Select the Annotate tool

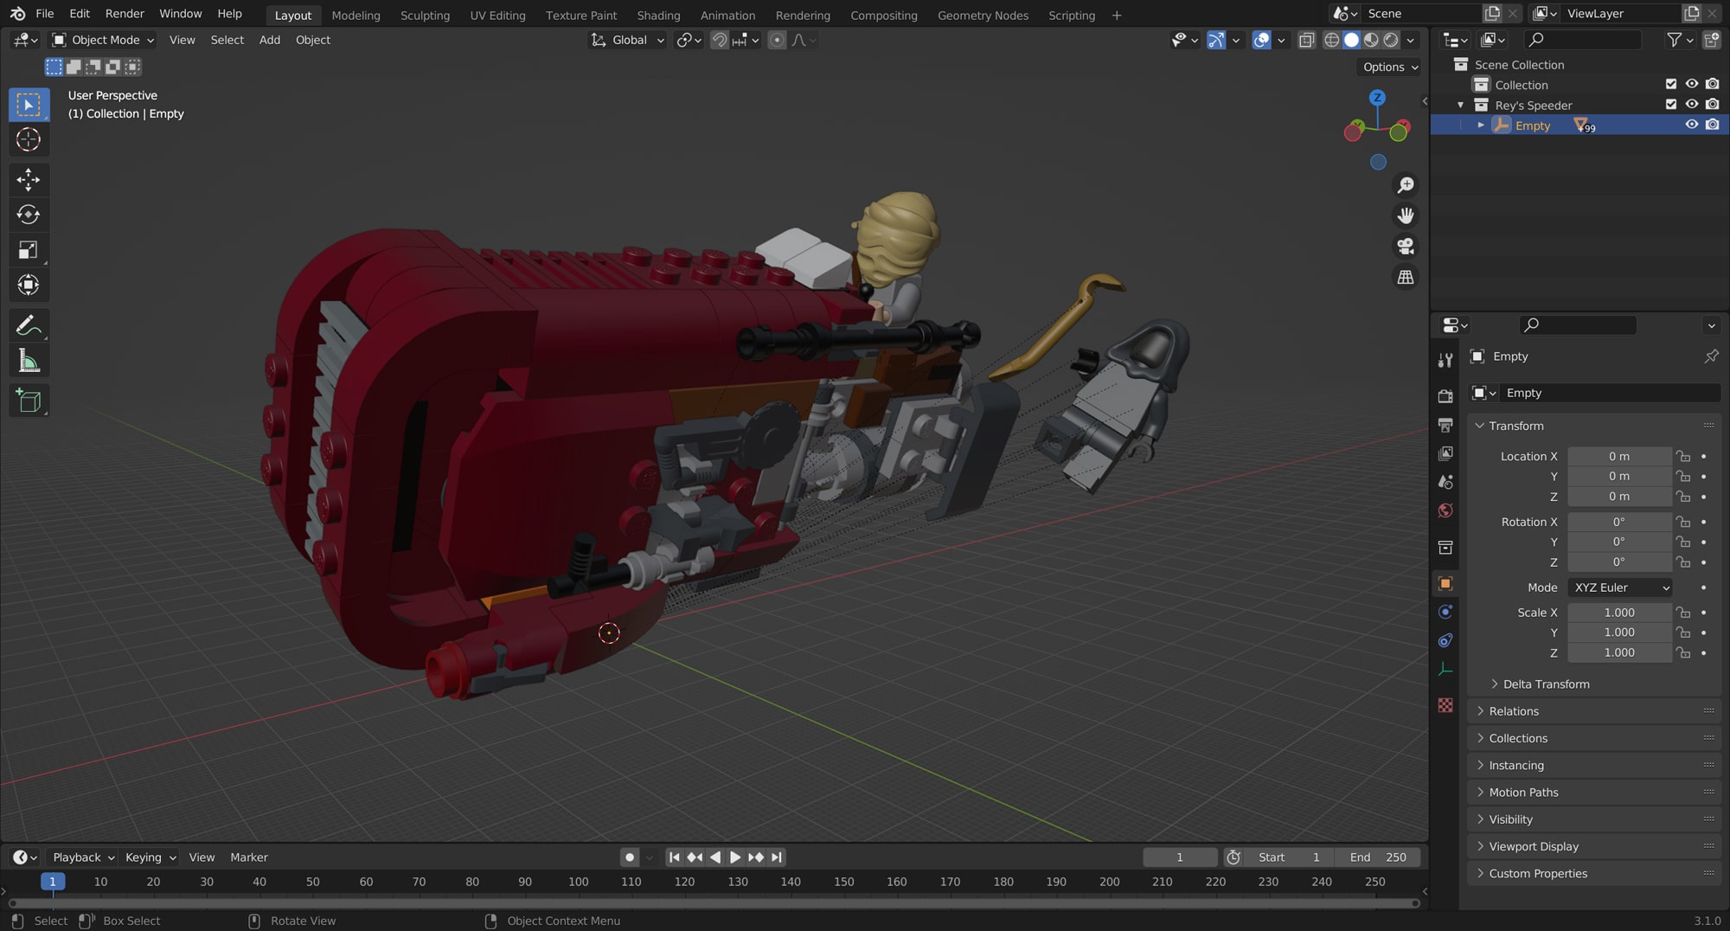(x=29, y=325)
